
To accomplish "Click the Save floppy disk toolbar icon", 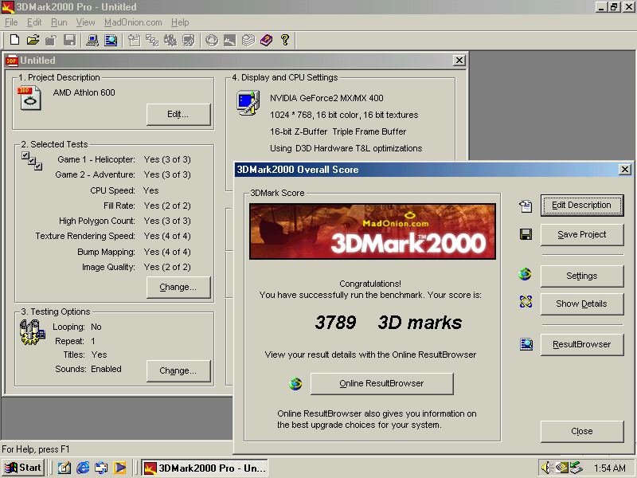I will click(70, 40).
